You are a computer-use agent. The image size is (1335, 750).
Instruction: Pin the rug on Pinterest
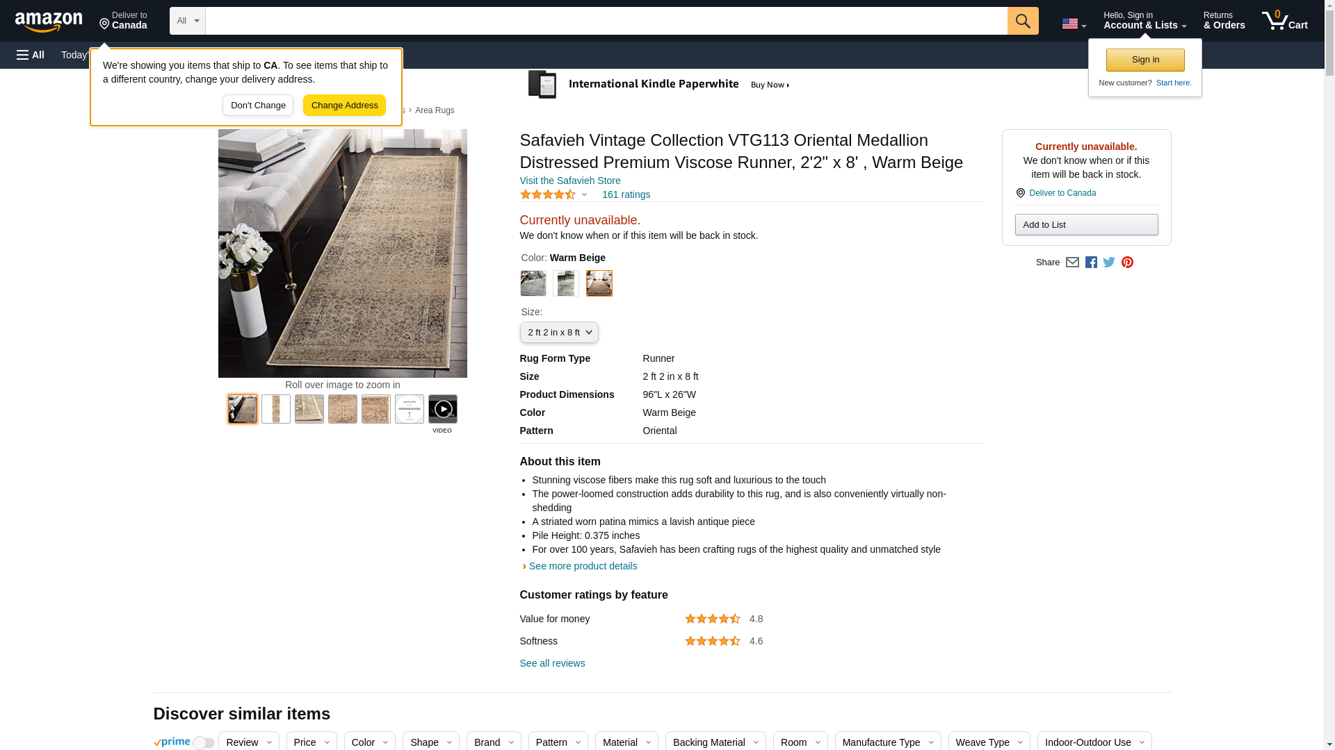1127,262
